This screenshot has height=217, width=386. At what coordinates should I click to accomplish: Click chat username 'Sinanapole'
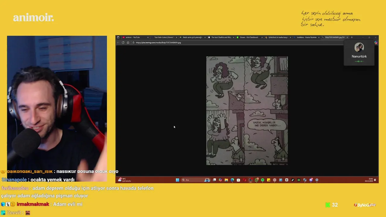pyautogui.click(x=14, y=180)
